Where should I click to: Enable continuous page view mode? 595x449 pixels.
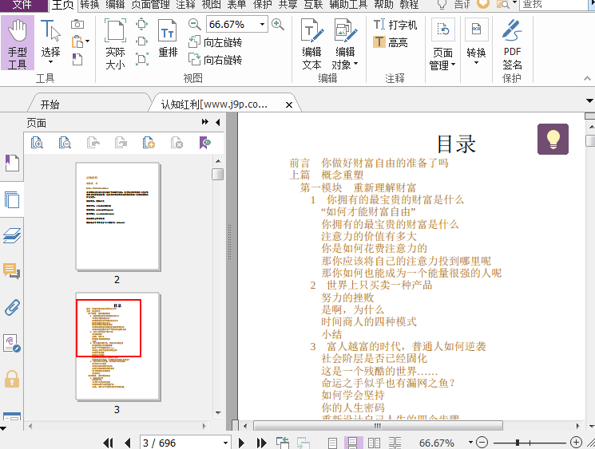[353, 443]
